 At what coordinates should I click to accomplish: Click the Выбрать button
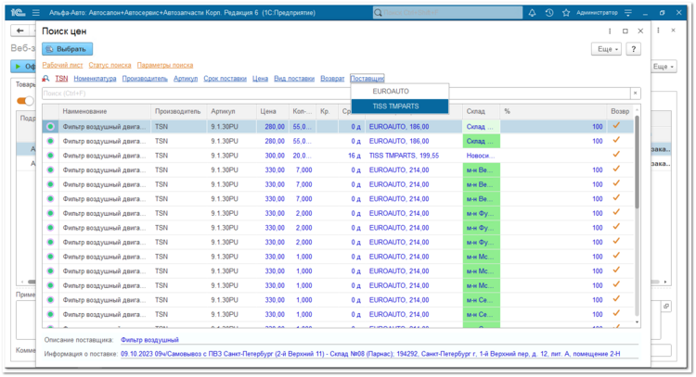(x=68, y=49)
